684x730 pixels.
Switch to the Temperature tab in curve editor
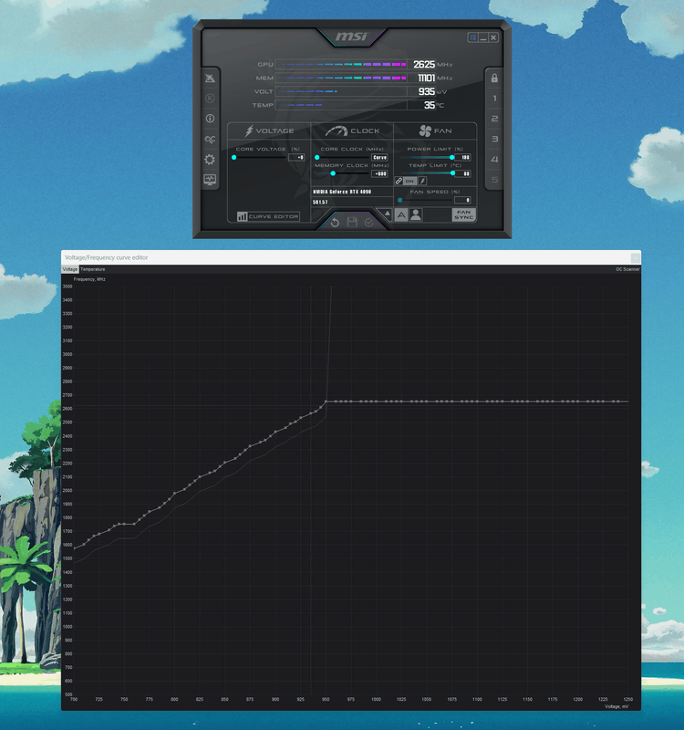pyautogui.click(x=93, y=269)
